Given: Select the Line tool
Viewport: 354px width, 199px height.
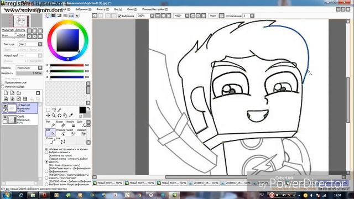Looking at the screenshot, I should tap(60, 140).
